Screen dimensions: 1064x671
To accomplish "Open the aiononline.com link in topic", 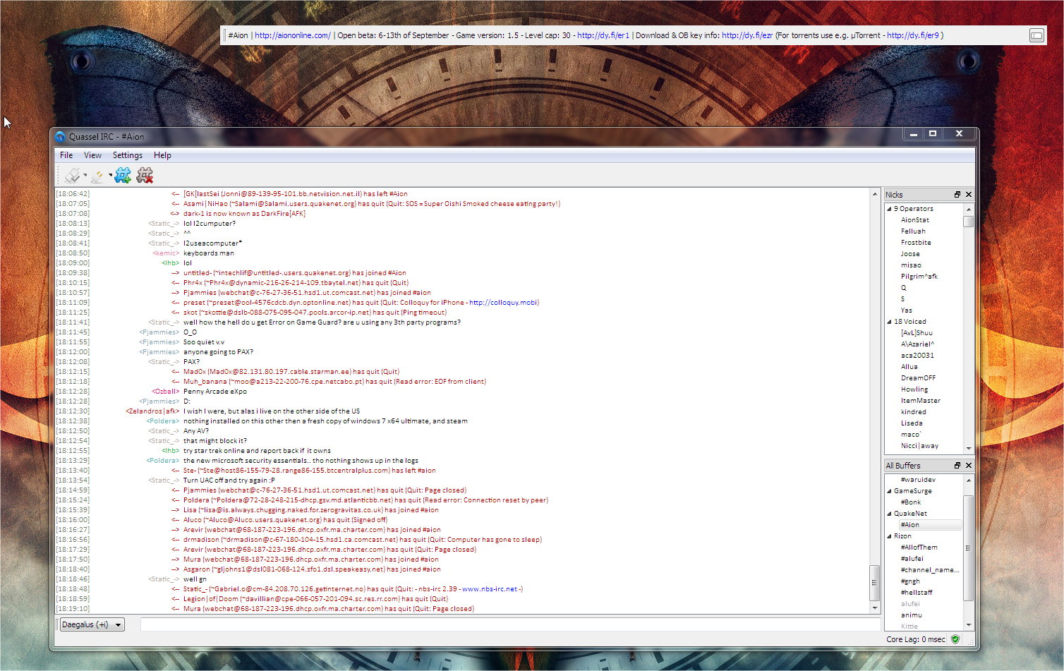I will (292, 35).
